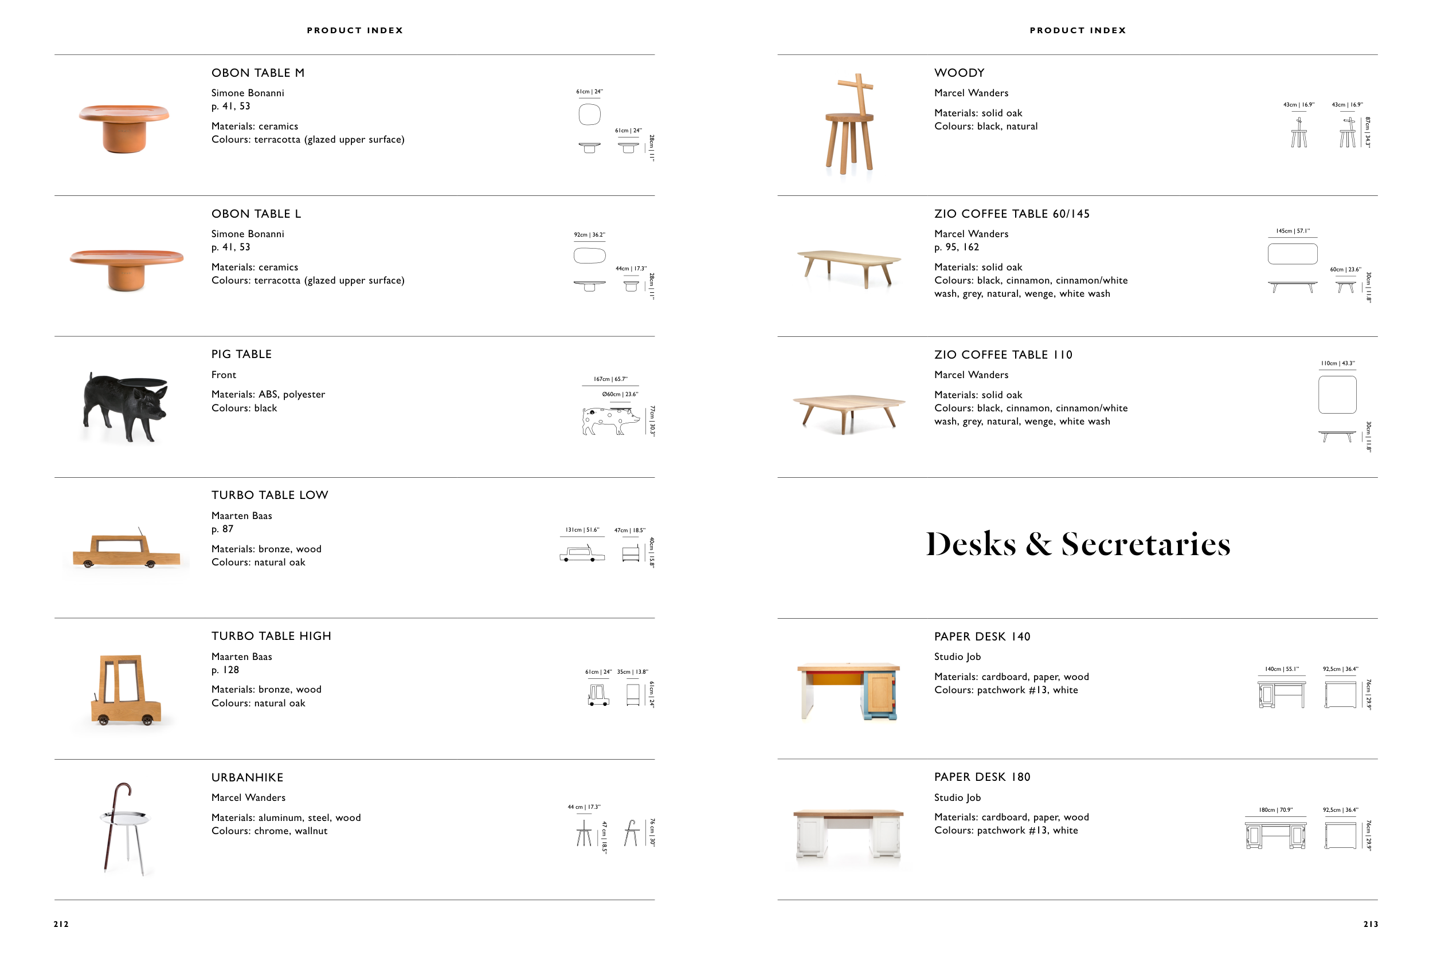Click the pig outline dimension diagram
This screenshot has width=1433, height=955.
coord(610,421)
